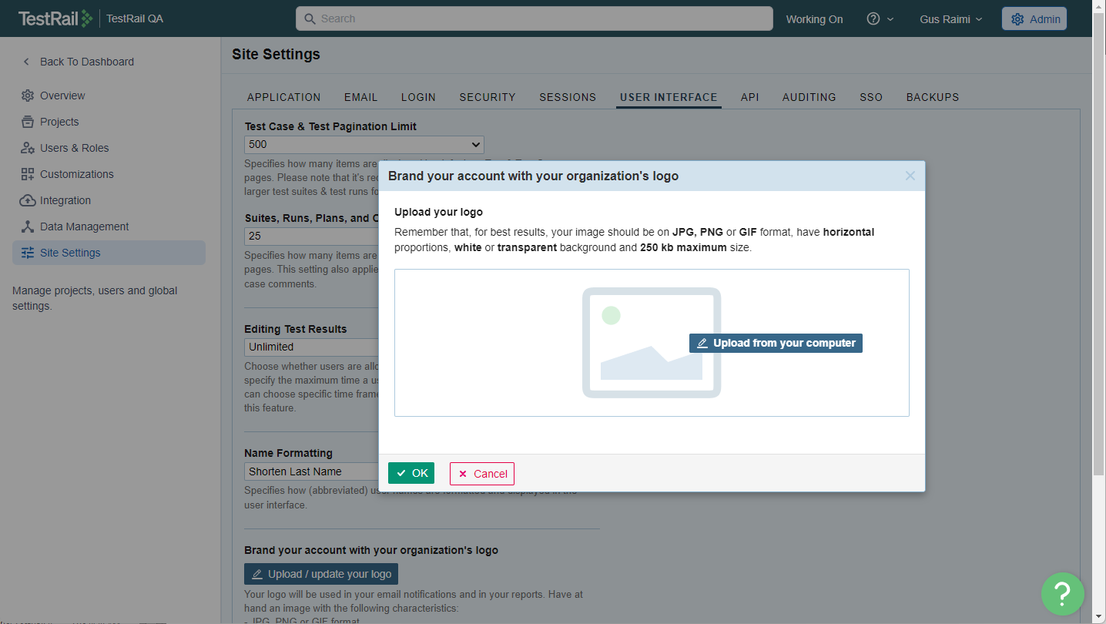The height and width of the screenshot is (624, 1106).
Task: Go to Projects in sidebar
Action: [59, 122]
